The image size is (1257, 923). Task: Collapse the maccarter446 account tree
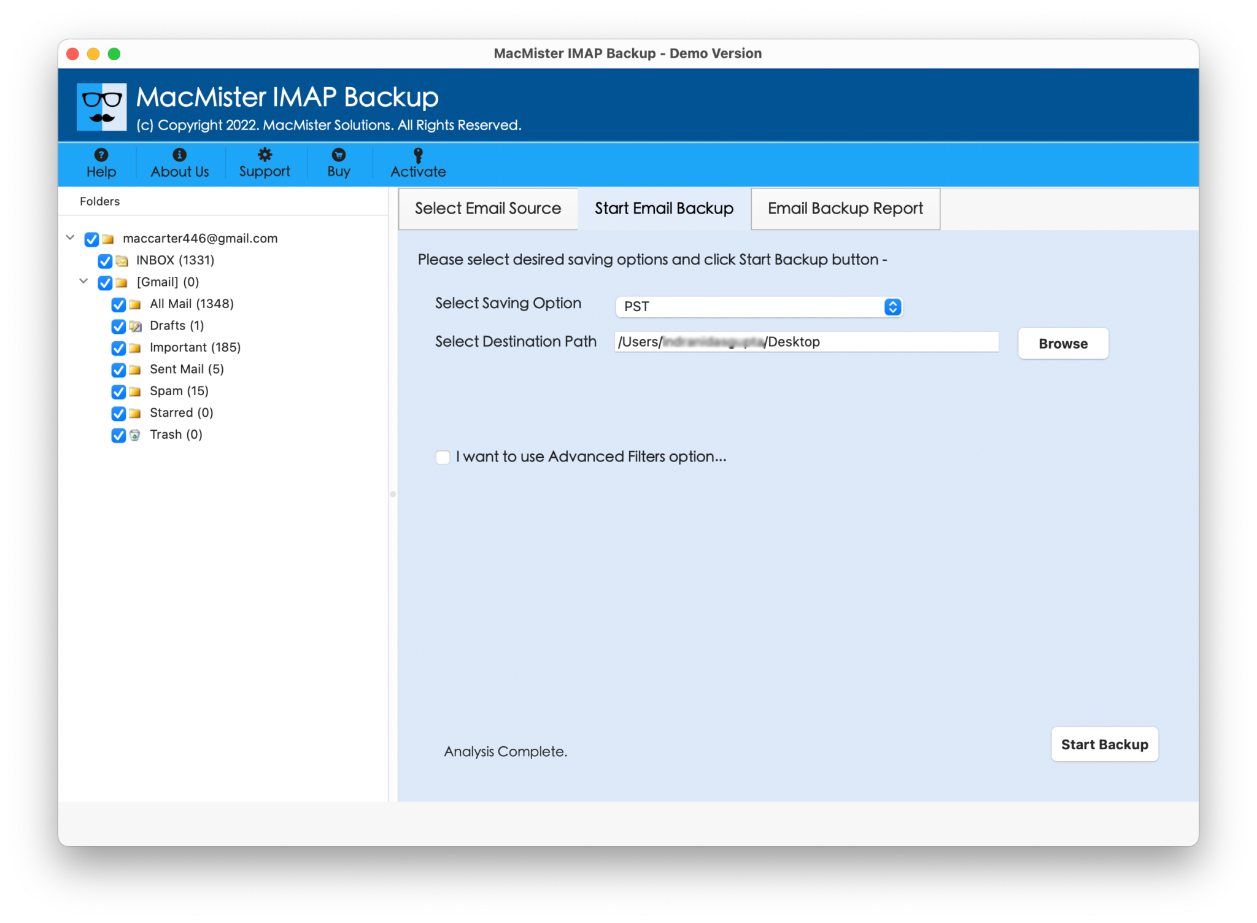tap(70, 239)
